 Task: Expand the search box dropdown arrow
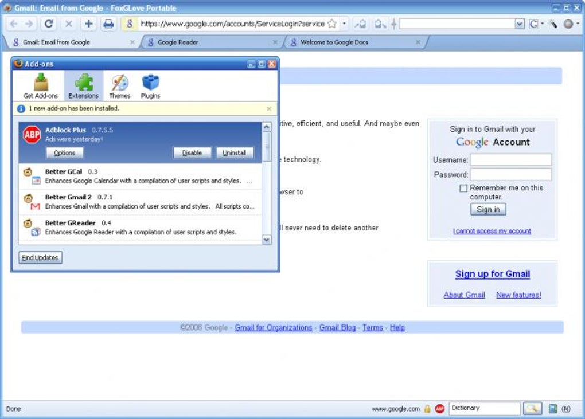pos(520,24)
